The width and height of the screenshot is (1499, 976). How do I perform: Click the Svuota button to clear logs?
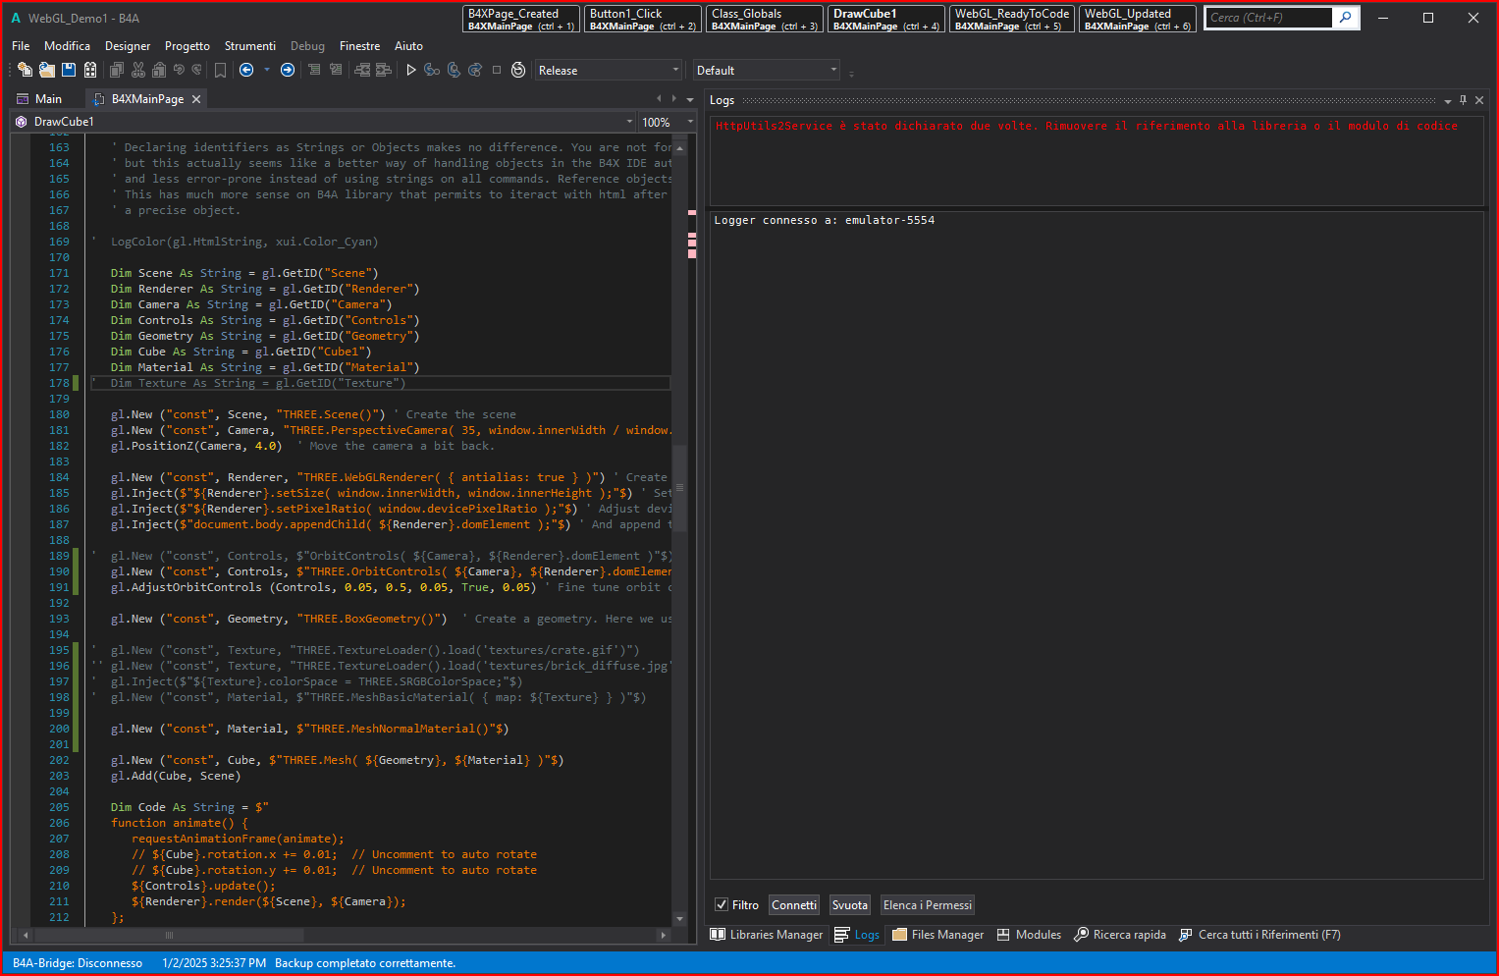[849, 905]
